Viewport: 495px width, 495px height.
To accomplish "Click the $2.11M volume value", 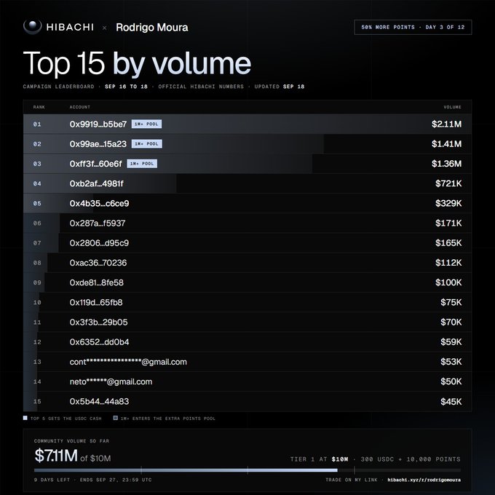I will pos(446,124).
